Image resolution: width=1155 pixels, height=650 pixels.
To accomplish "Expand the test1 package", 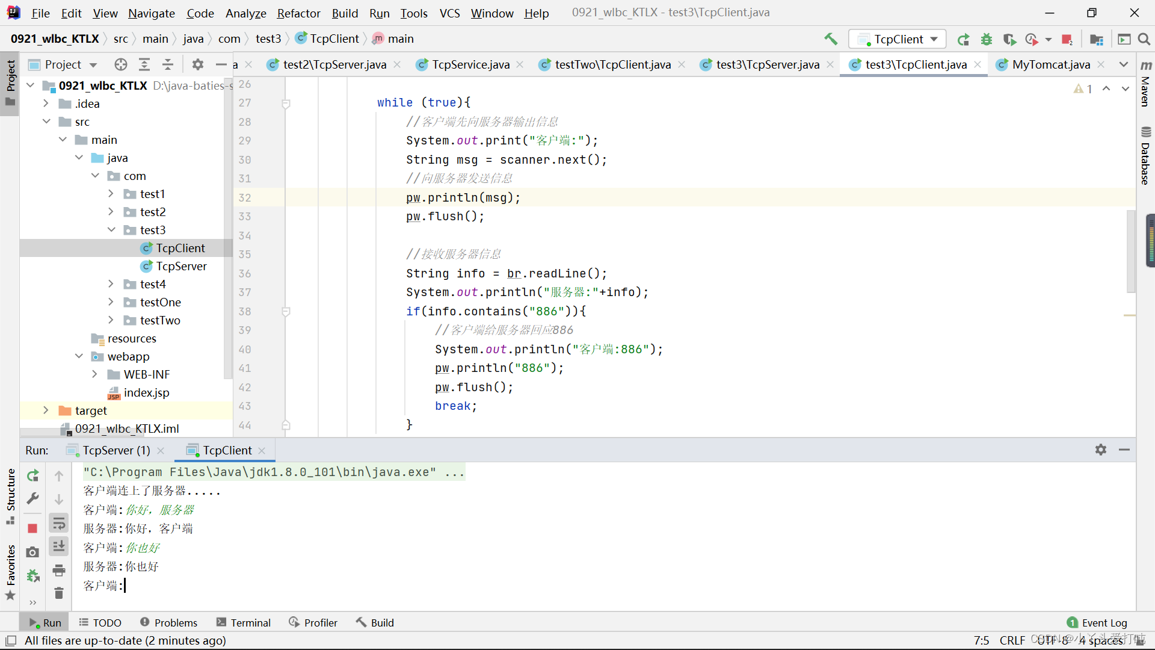I will 111,194.
